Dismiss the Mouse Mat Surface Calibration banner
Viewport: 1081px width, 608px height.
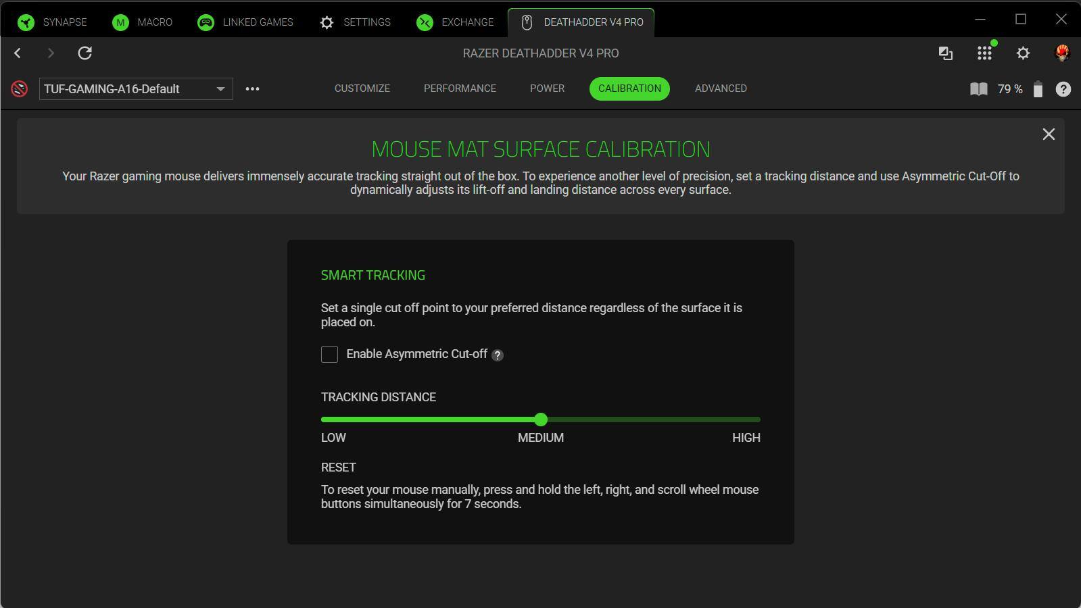(x=1048, y=134)
